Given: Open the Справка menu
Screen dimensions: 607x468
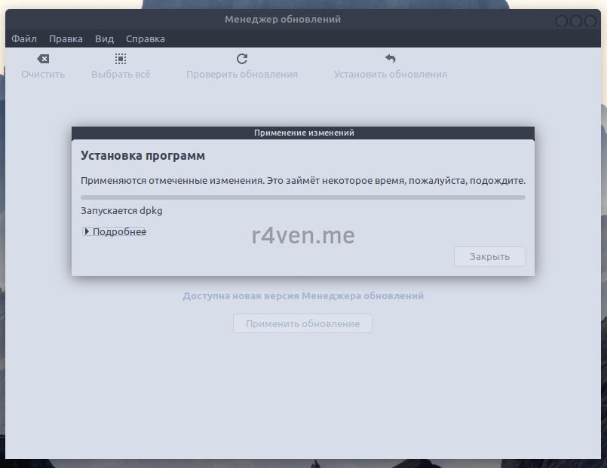Looking at the screenshot, I should pos(145,38).
